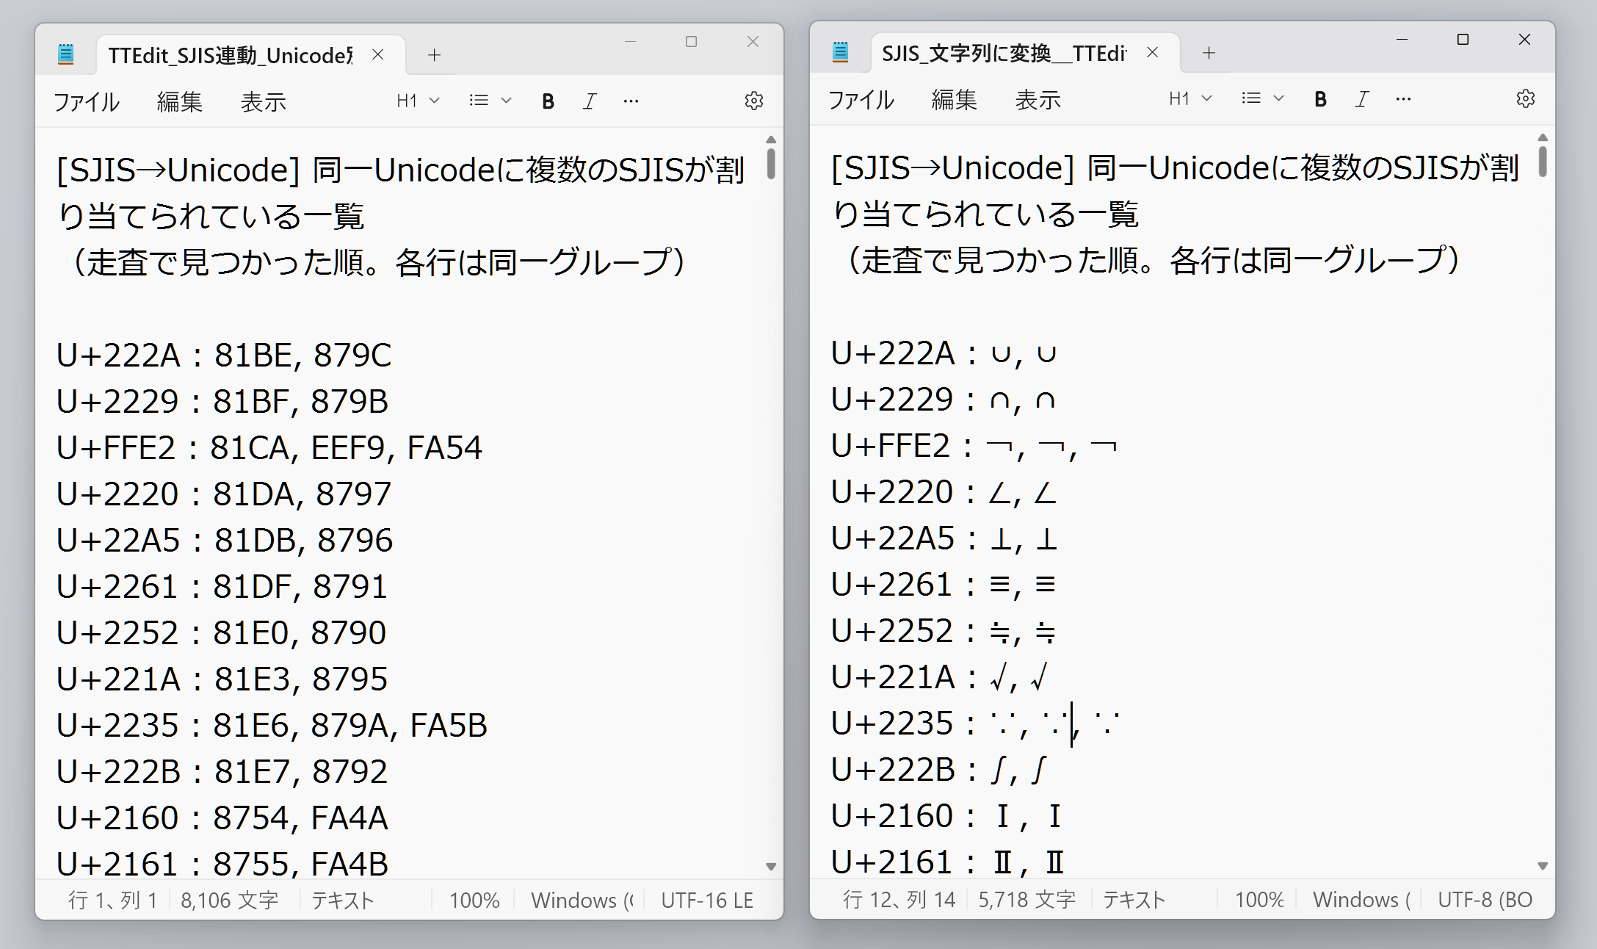1597x949 pixels.
Task: Toggle italic formatting in right Notepad window
Action: 1362,99
